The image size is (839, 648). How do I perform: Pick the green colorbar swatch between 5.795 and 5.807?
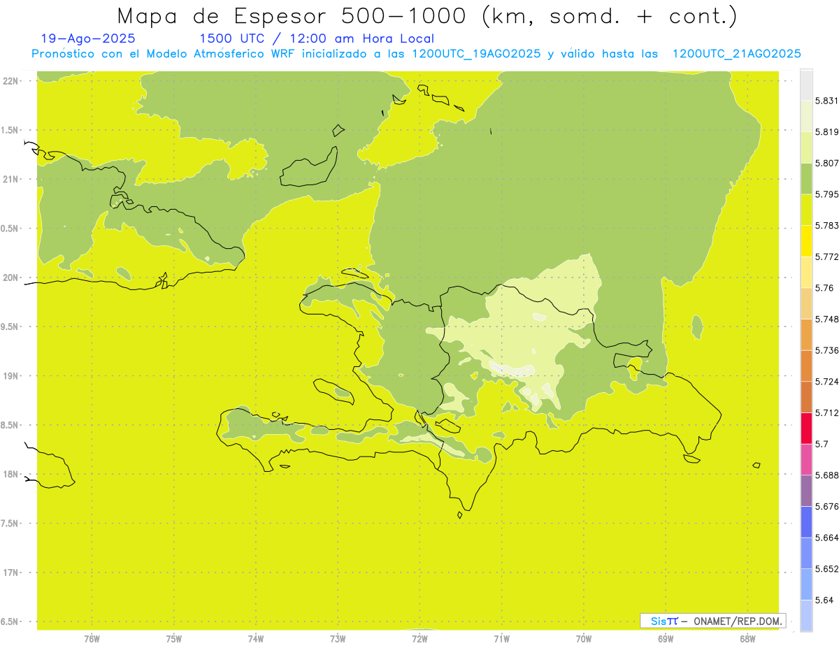[x=806, y=179]
